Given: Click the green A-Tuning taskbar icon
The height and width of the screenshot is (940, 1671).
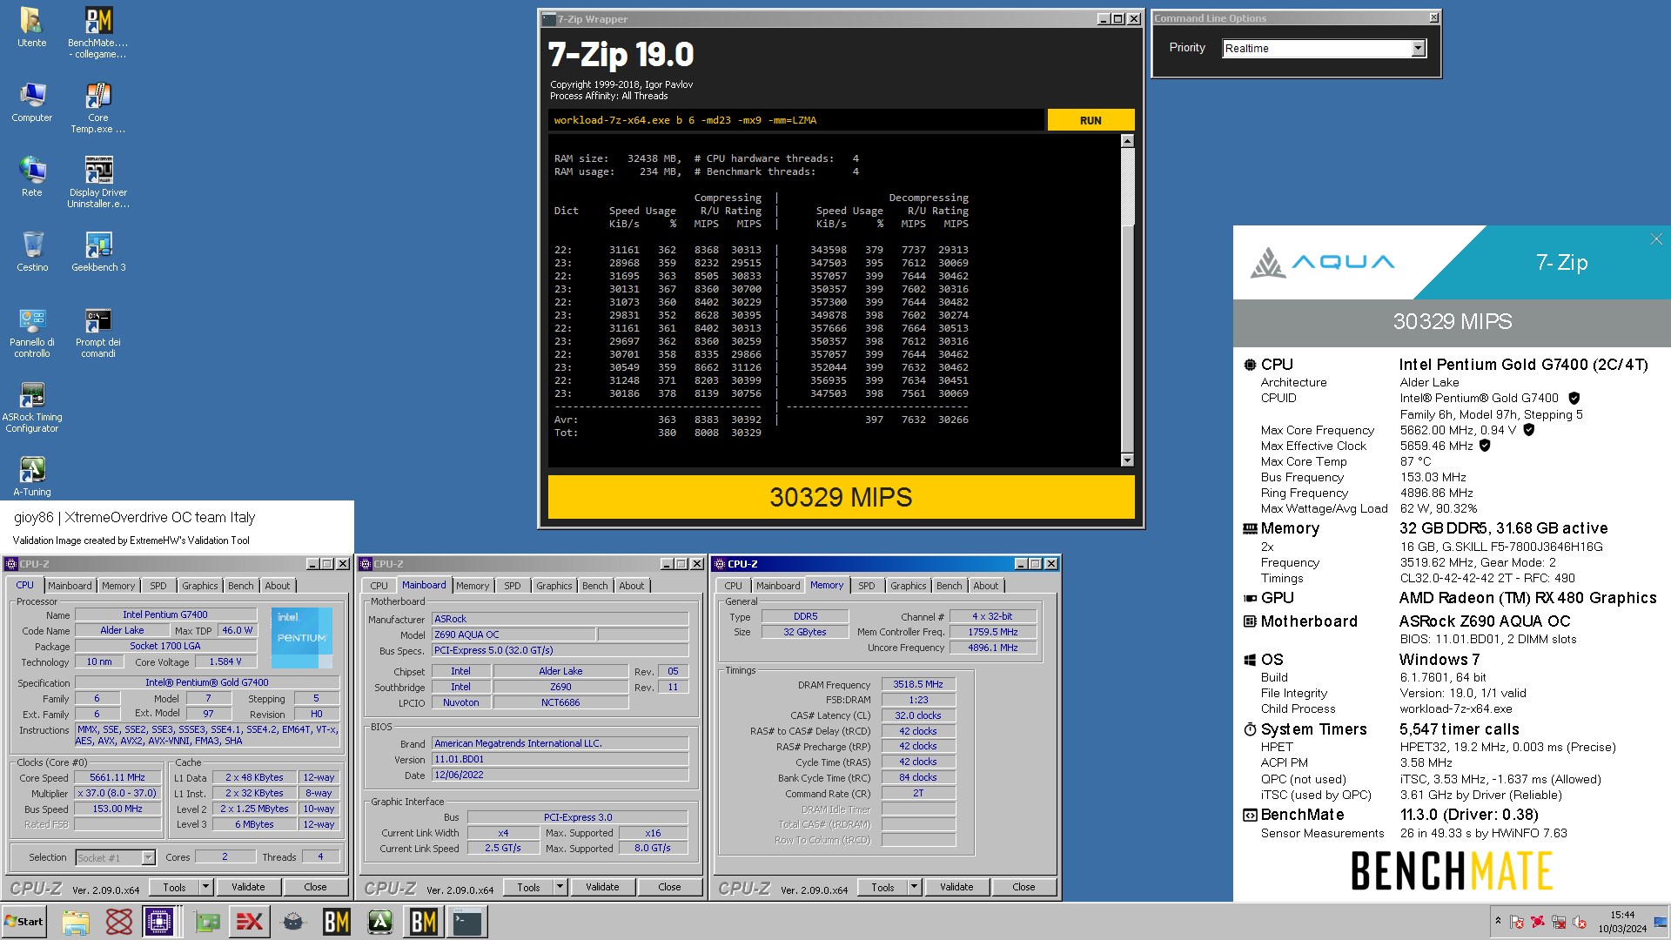Looking at the screenshot, I should pyautogui.click(x=380, y=922).
